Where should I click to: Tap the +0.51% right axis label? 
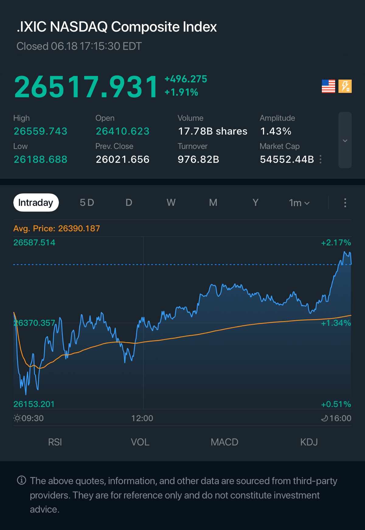tap(336, 404)
